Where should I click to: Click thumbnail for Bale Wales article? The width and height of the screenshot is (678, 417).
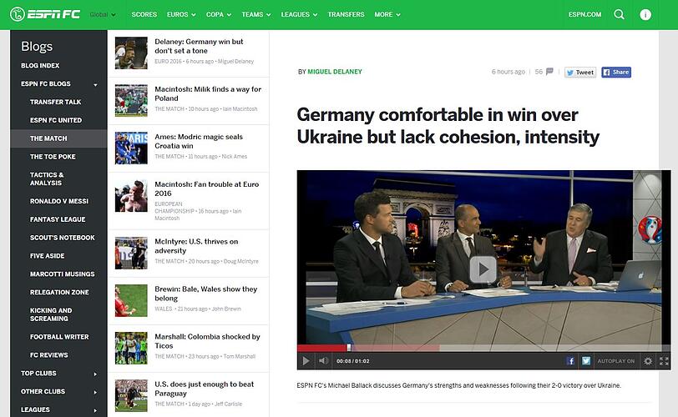131,300
